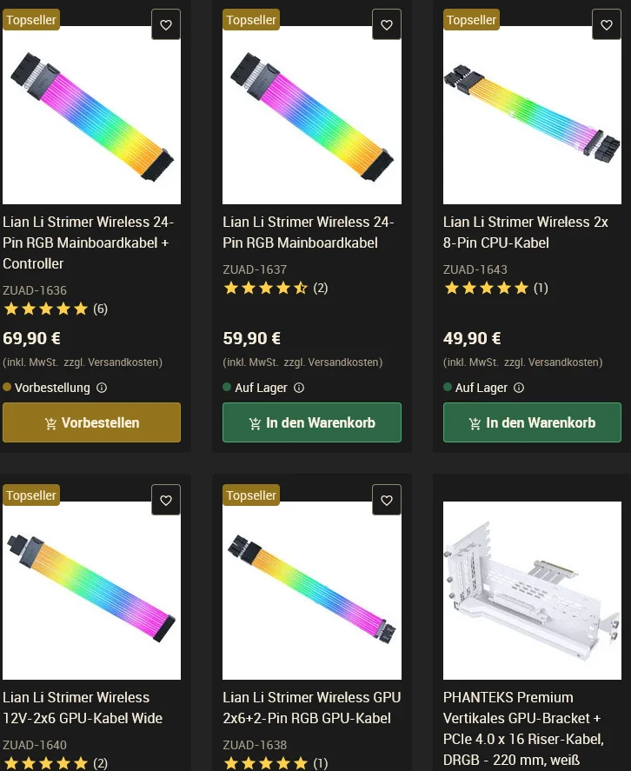Screen dimensions: 631x771
Task: Add ZUAD-1637 cable via In den Warenkorb
Action: click(311, 422)
